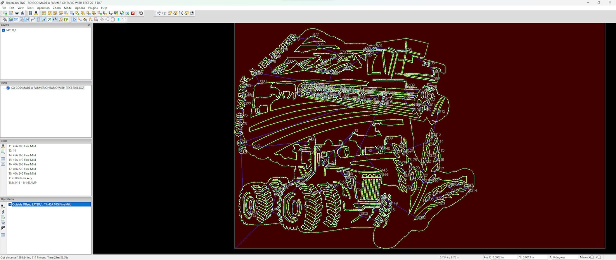
Task: Select the text tool T icon
Action: [124, 19]
